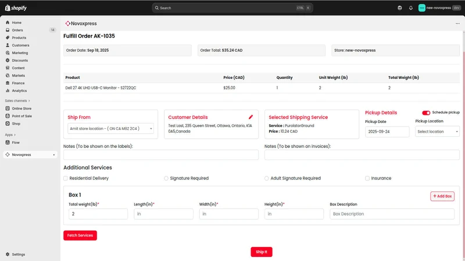Click the Total weight field
The image size is (465, 261).
[98, 213]
